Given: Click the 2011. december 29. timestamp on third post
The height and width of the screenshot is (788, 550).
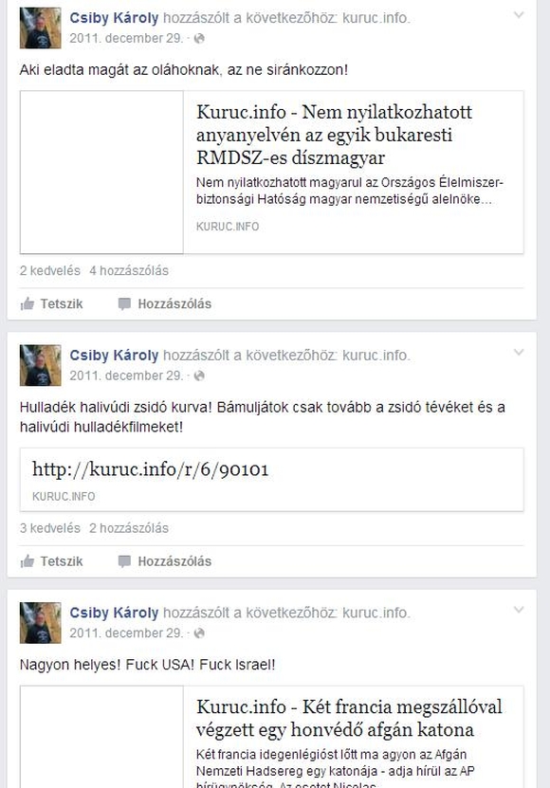Looking at the screenshot, I should coord(126,633).
